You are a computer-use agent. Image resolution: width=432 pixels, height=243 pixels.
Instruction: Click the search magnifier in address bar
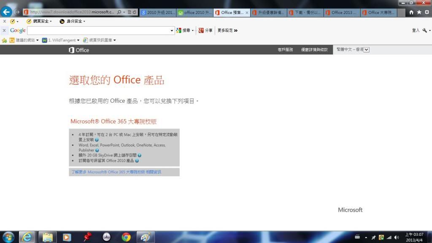tap(119, 12)
